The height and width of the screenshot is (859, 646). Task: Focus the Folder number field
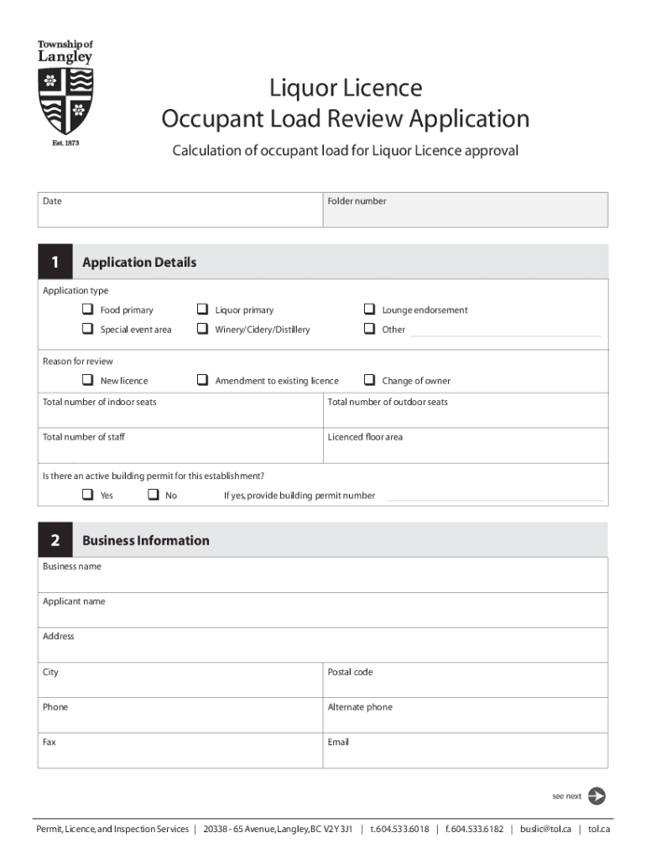466,216
